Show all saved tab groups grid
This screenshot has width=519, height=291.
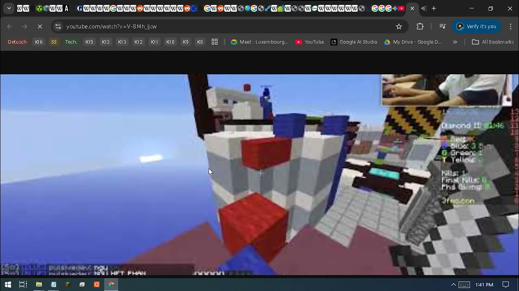tap(214, 42)
